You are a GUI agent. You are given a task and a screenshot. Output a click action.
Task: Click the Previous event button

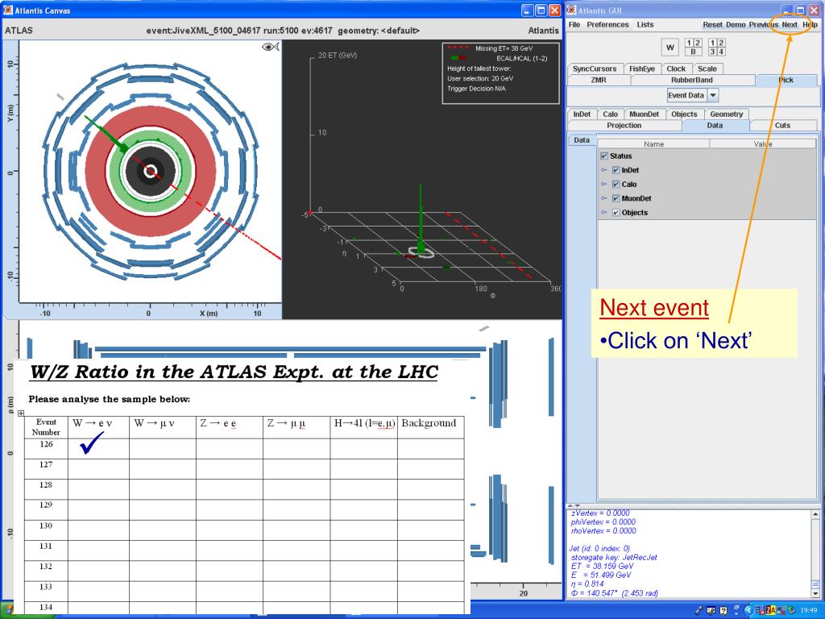point(763,25)
